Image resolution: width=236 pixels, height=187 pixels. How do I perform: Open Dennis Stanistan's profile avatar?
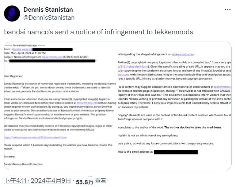(x=12, y=14)
